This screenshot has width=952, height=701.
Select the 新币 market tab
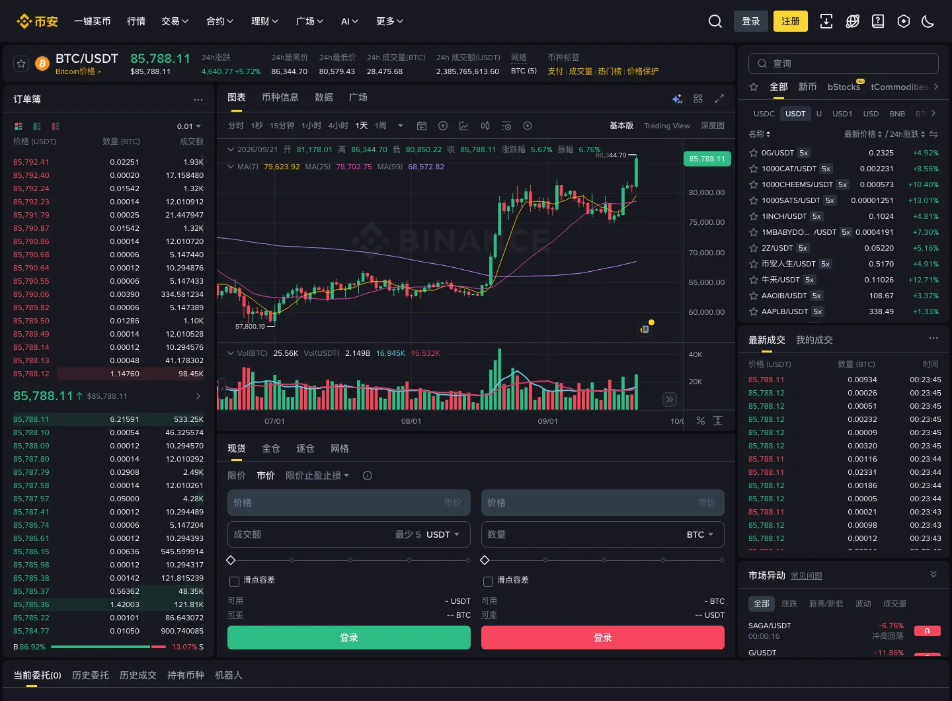pyautogui.click(x=808, y=87)
